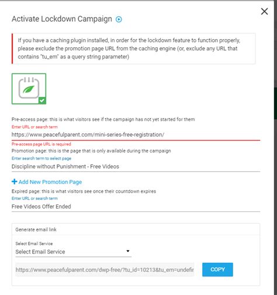The width and height of the screenshot is (277, 295).
Task: Click the Activate Lockdown Campaign title
Action: (62, 19)
